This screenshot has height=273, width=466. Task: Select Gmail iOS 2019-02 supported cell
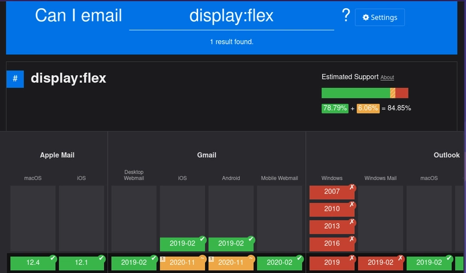pos(182,244)
